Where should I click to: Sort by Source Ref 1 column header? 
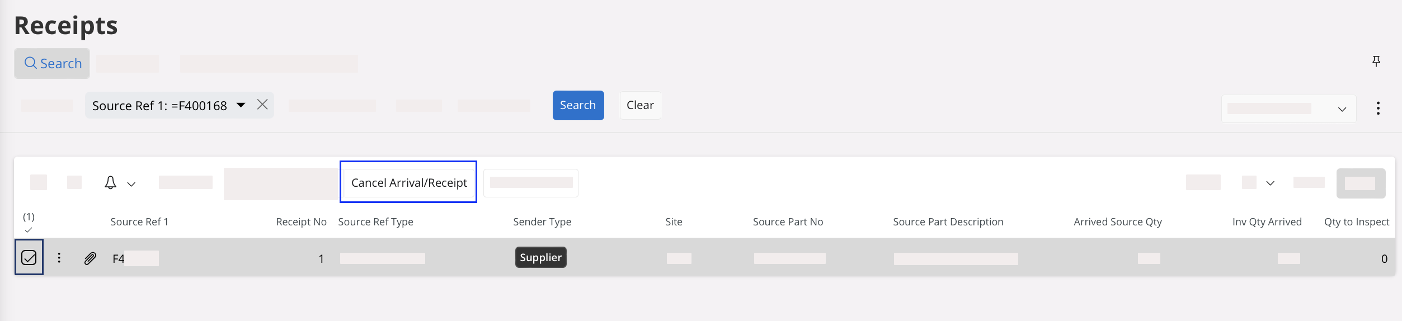[139, 222]
